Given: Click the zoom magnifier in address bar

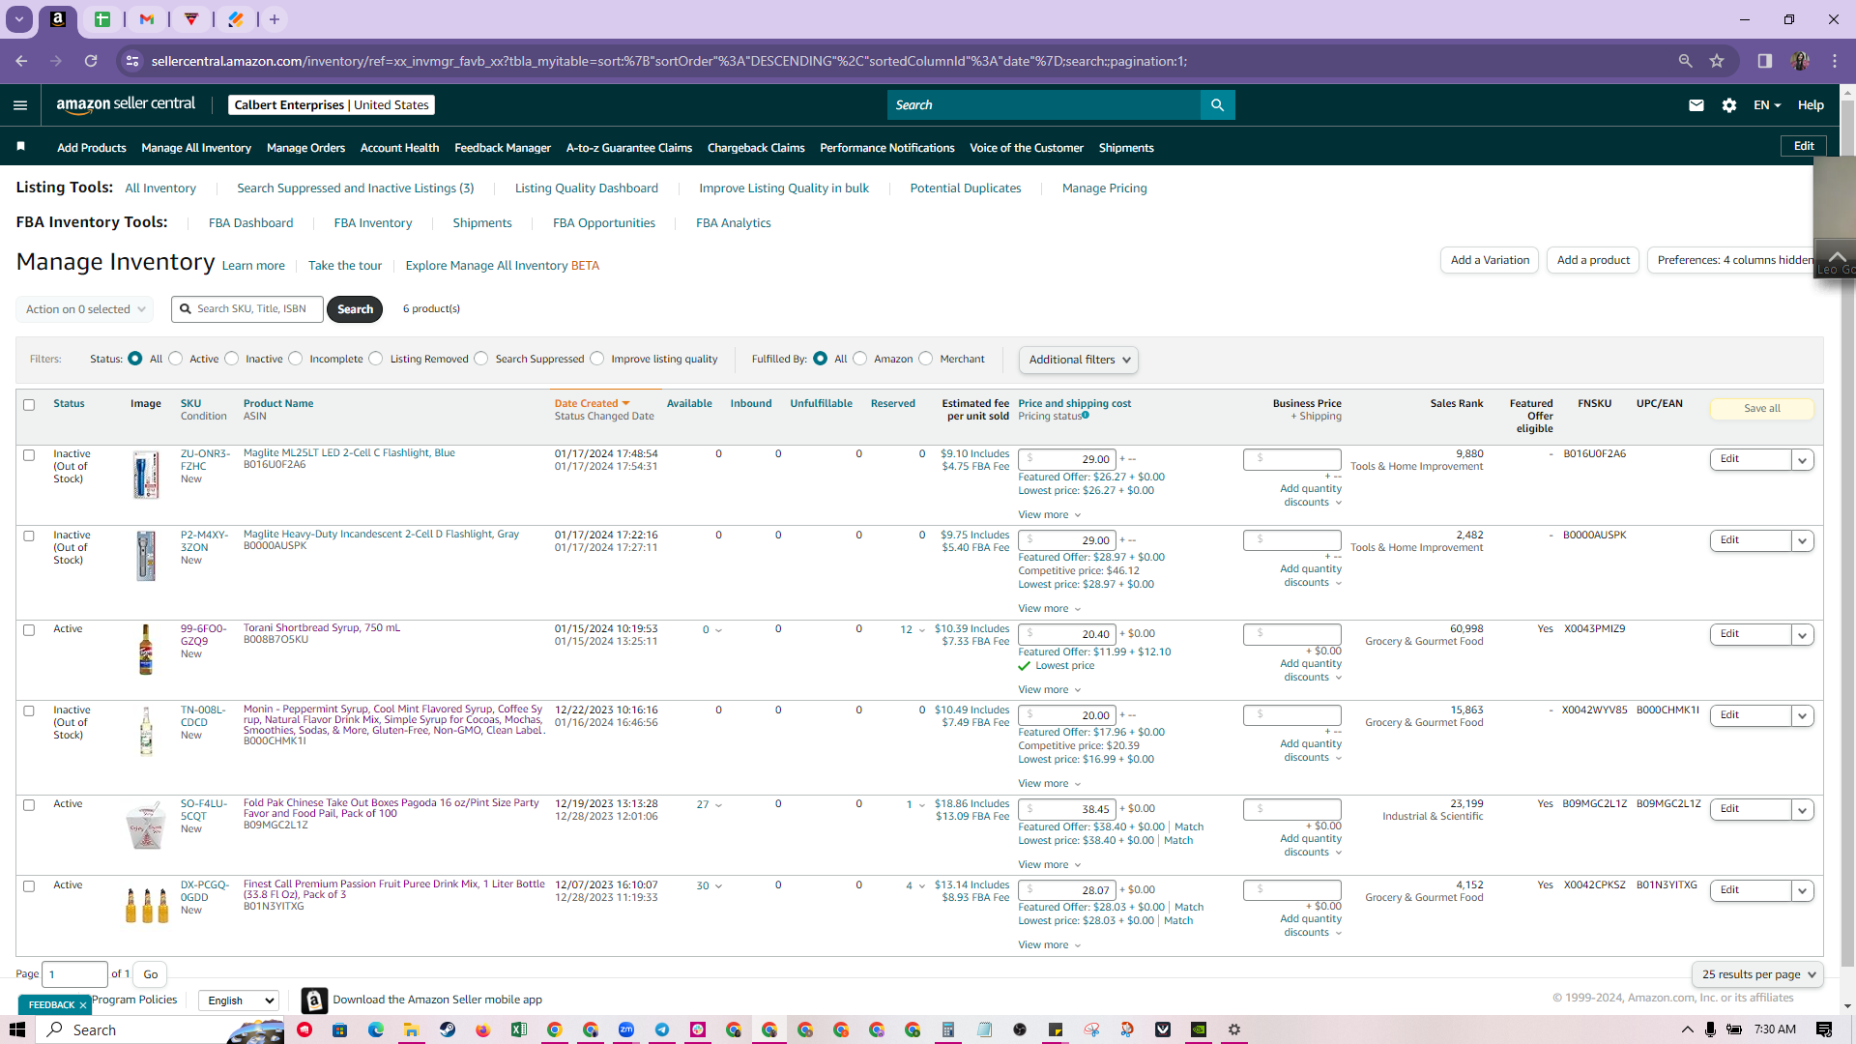Looking at the screenshot, I should 1686,61.
